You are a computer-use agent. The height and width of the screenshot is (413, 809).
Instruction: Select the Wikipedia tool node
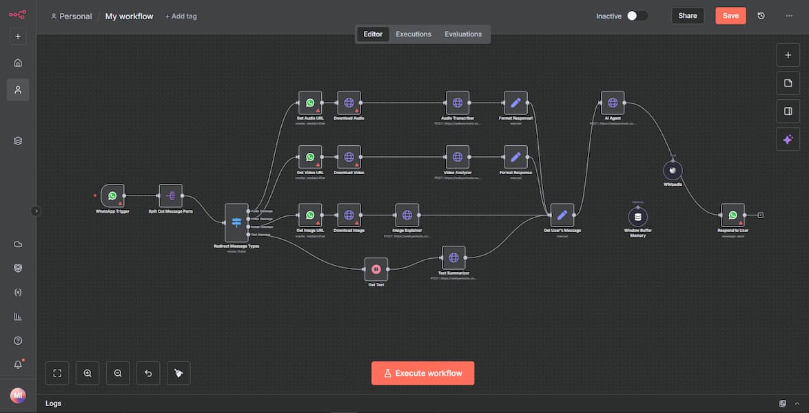[673, 170]
